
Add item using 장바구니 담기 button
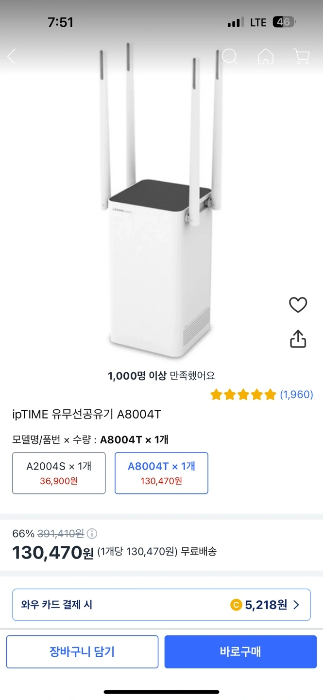[x=82, y=652]
